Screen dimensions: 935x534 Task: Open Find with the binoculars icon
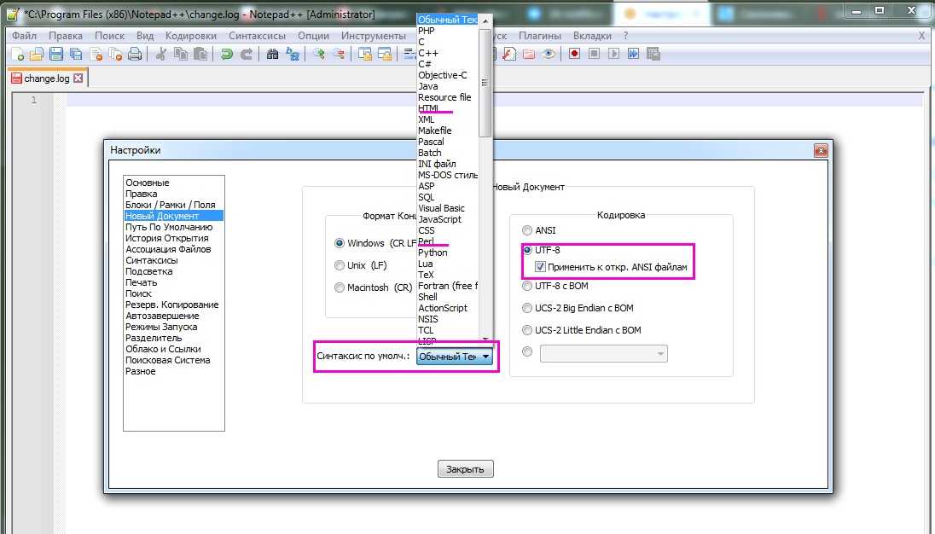point(273,54)
